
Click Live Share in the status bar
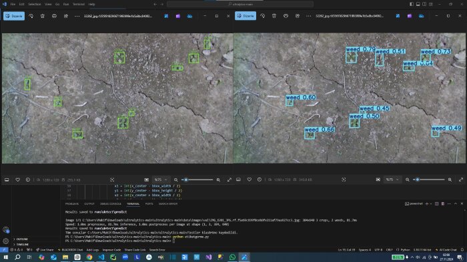45,250
